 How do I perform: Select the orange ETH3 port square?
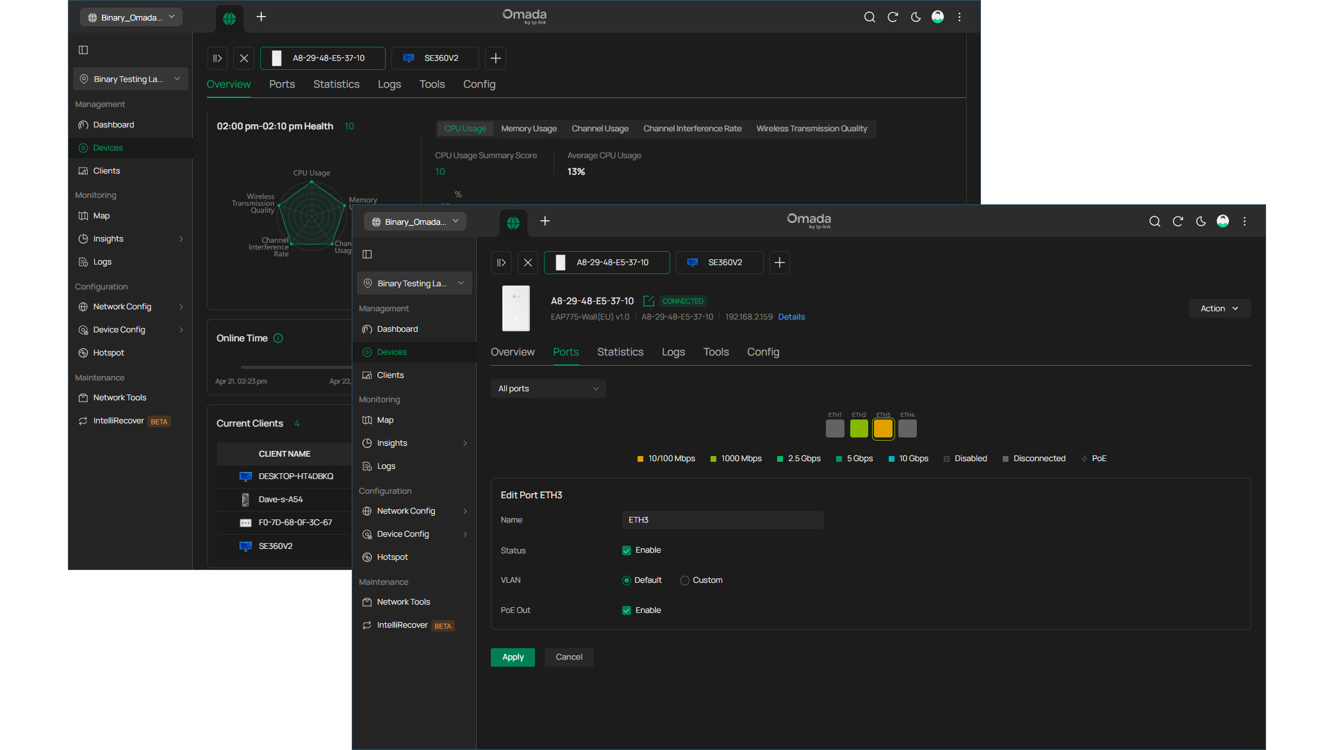883,428
